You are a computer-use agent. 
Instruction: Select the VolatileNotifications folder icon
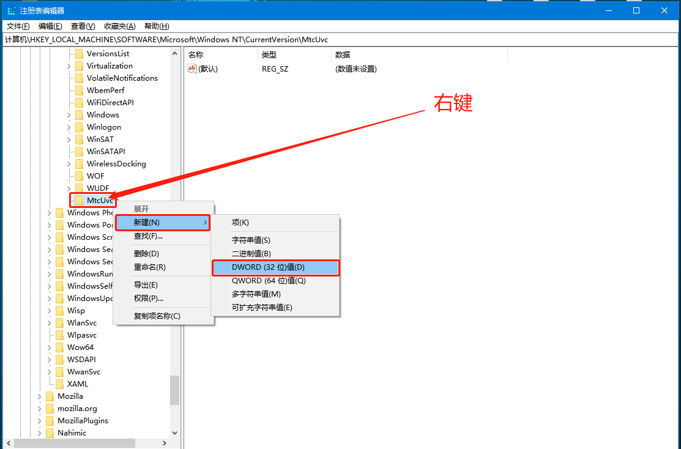click(x=79, y=78)
